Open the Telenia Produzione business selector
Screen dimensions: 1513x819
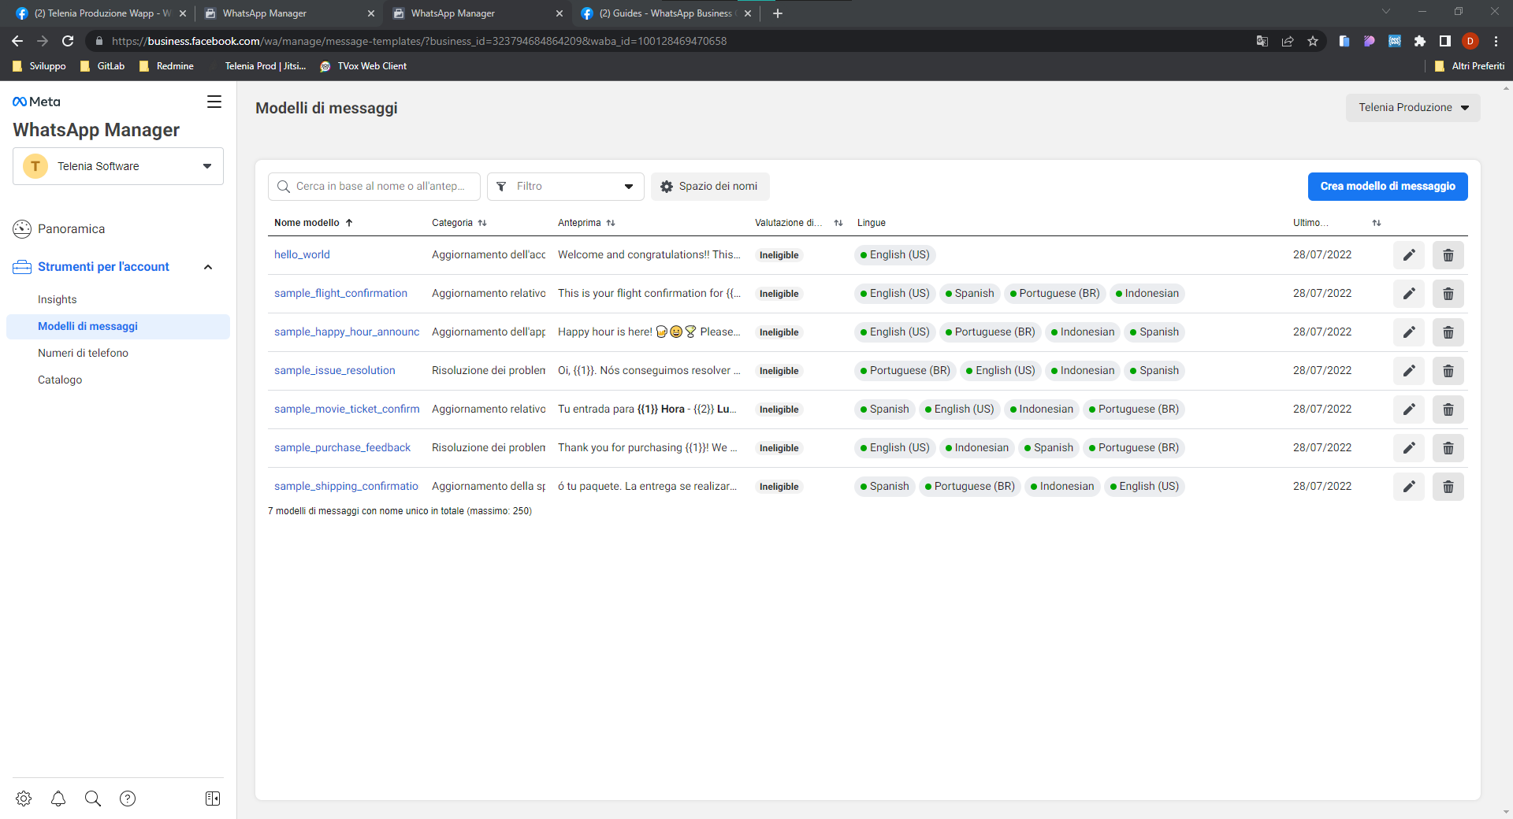coord(1413,108)
